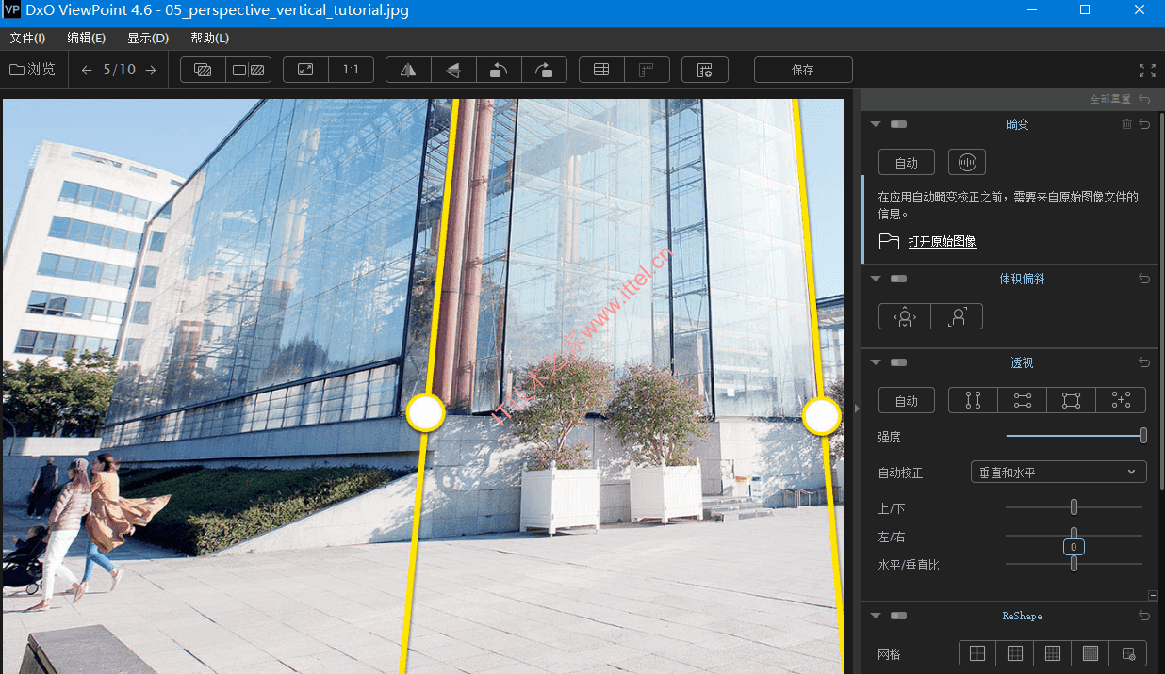Click the 上/下 slider handle

(x=1074, y=507)
